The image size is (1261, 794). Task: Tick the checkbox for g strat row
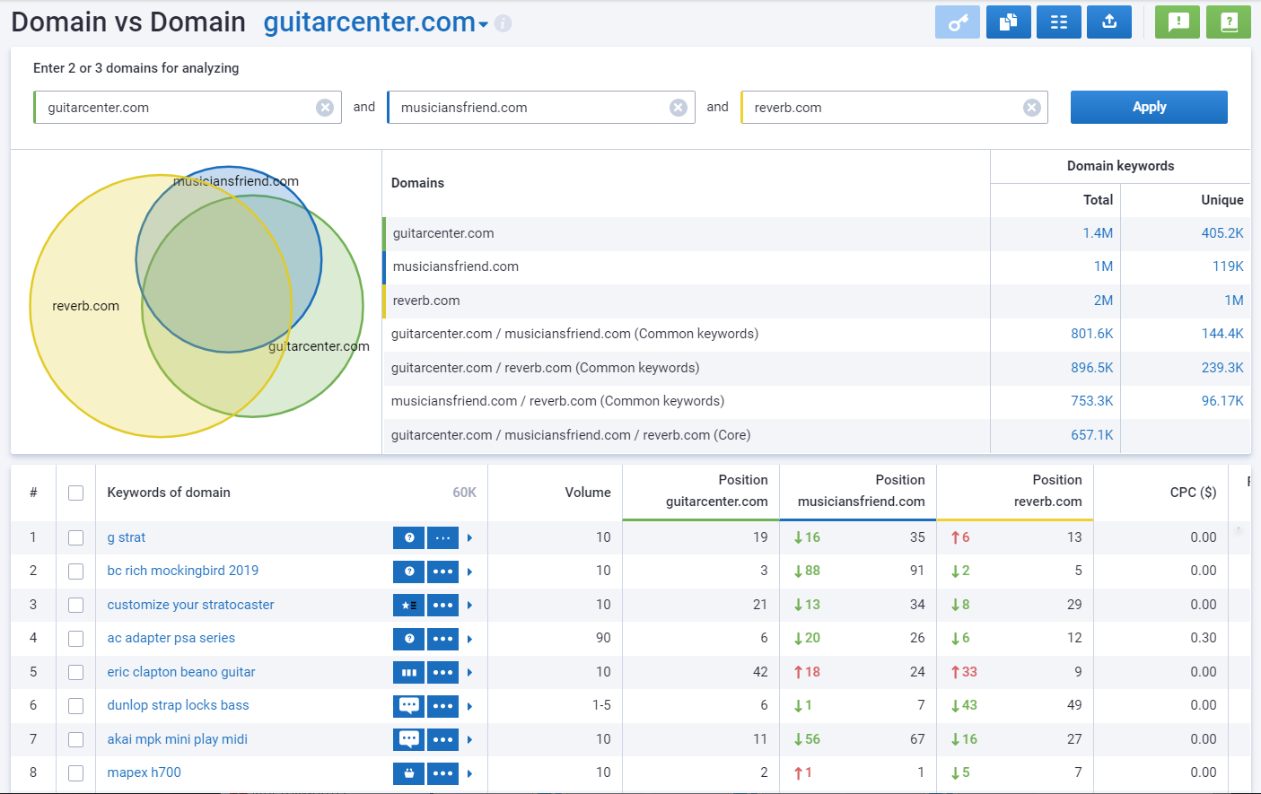click(x=76, y=538)
